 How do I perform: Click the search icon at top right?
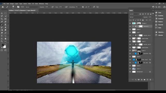click(x=156, y=7)
